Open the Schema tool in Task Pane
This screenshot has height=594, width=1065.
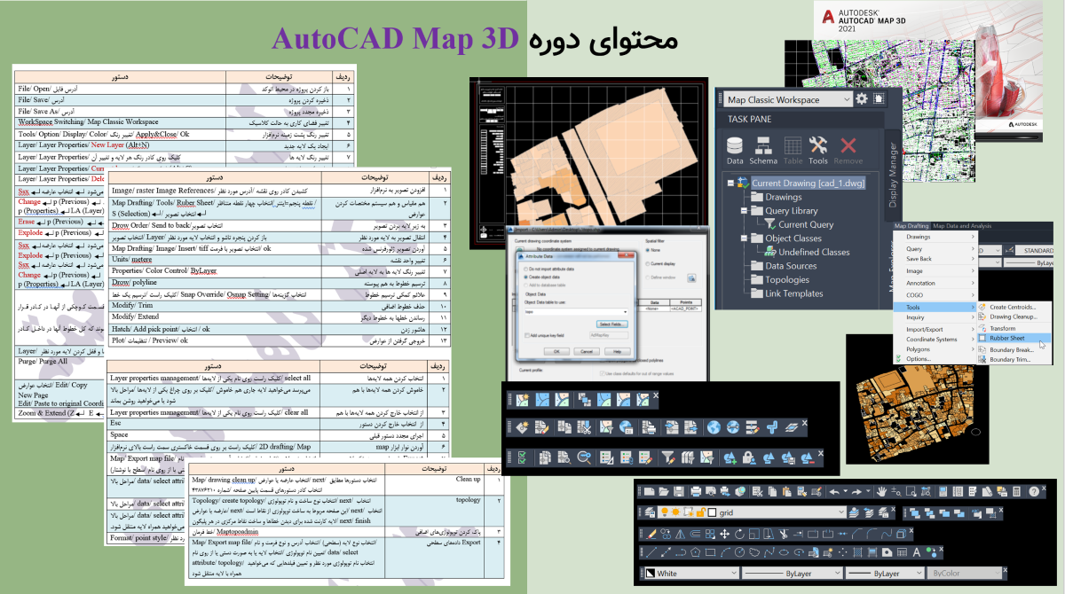pos(763,149)
